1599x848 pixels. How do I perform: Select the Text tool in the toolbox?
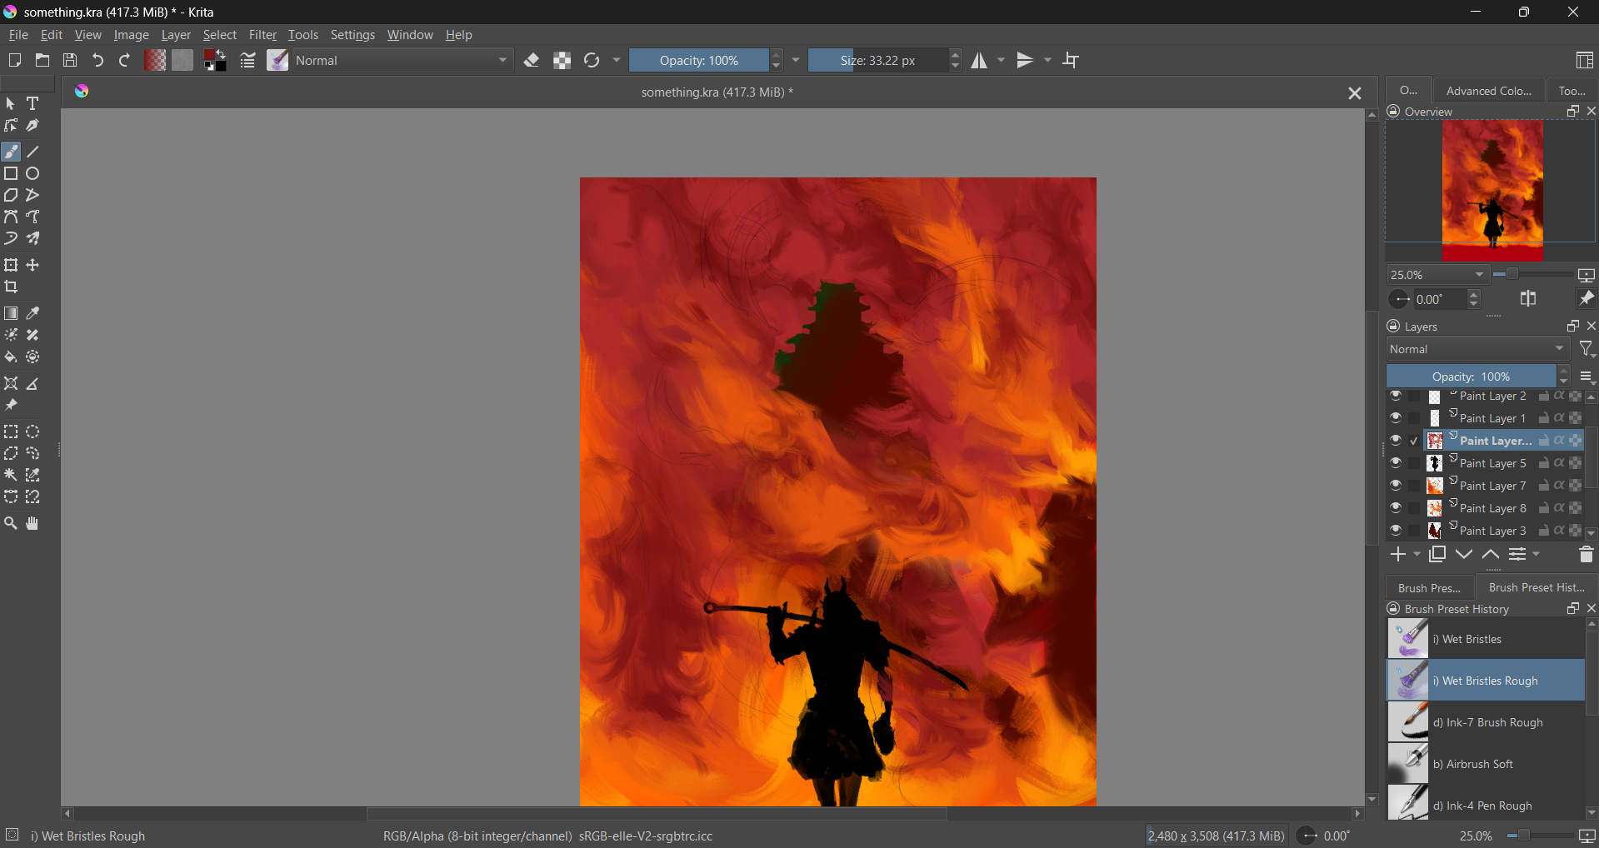click(x=33, y=104)
